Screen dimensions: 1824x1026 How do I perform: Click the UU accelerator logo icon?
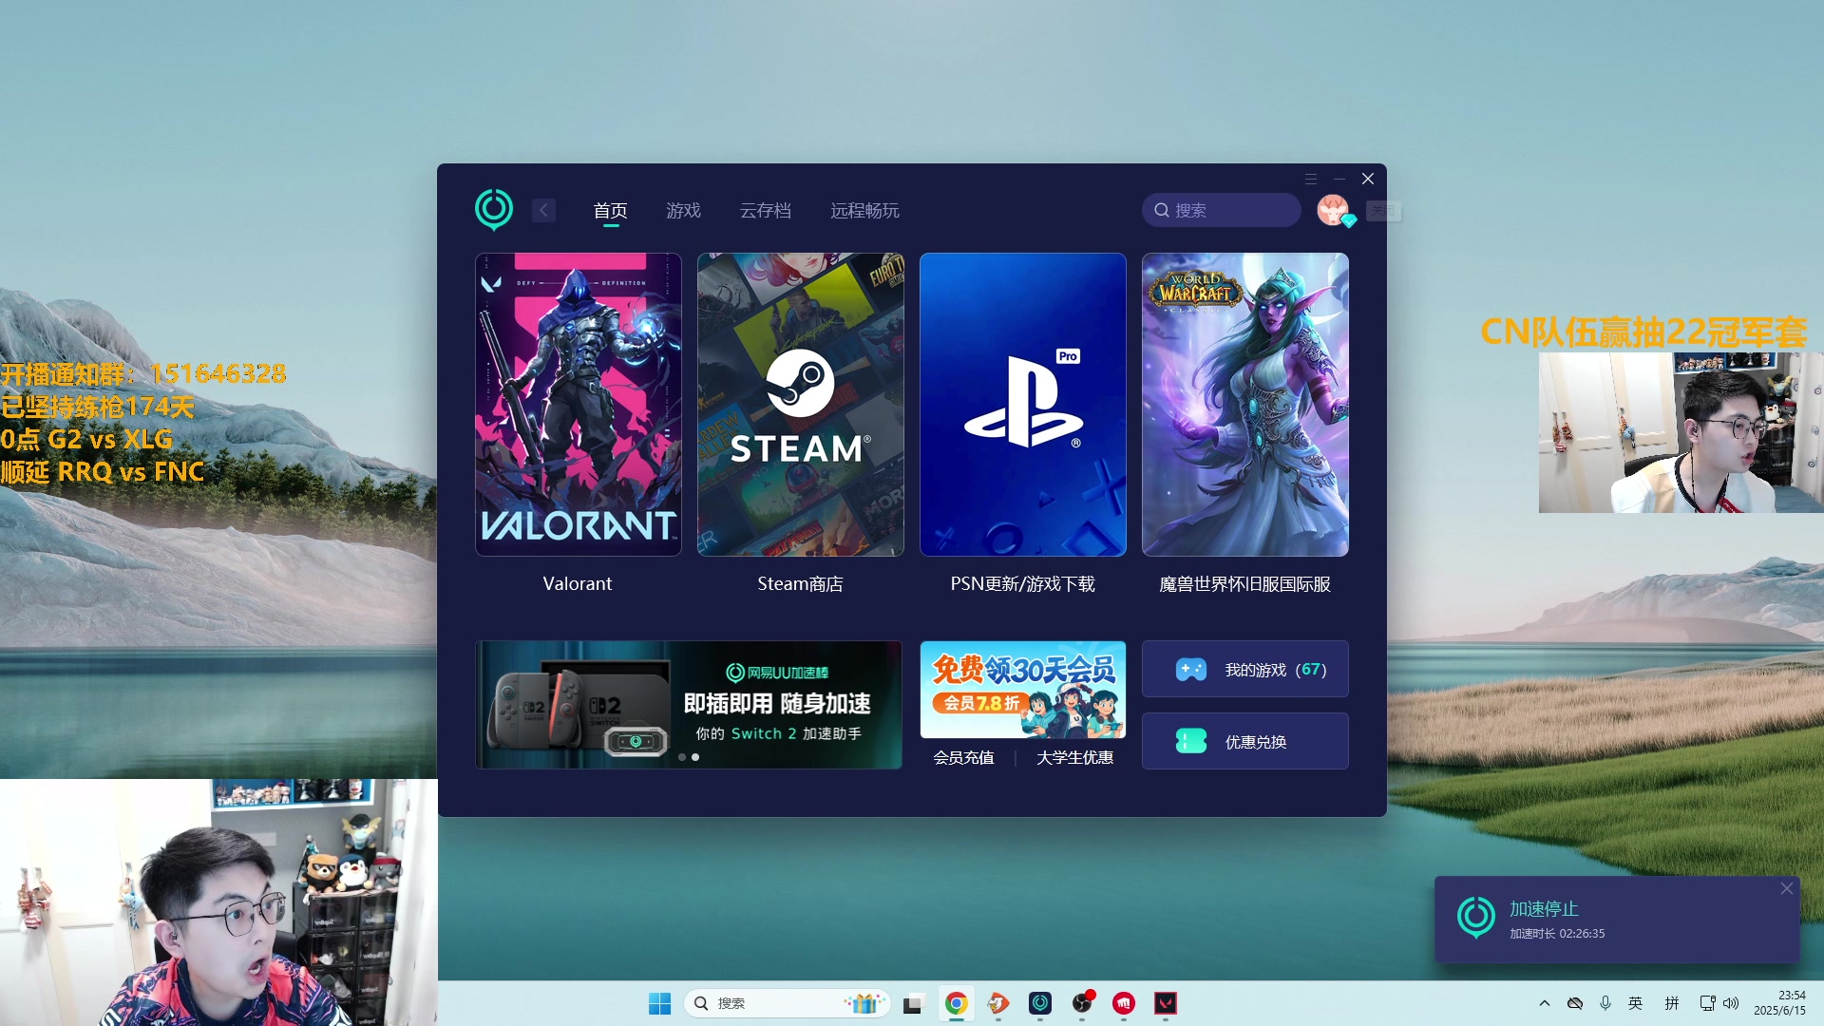click(x=494, y=209)
